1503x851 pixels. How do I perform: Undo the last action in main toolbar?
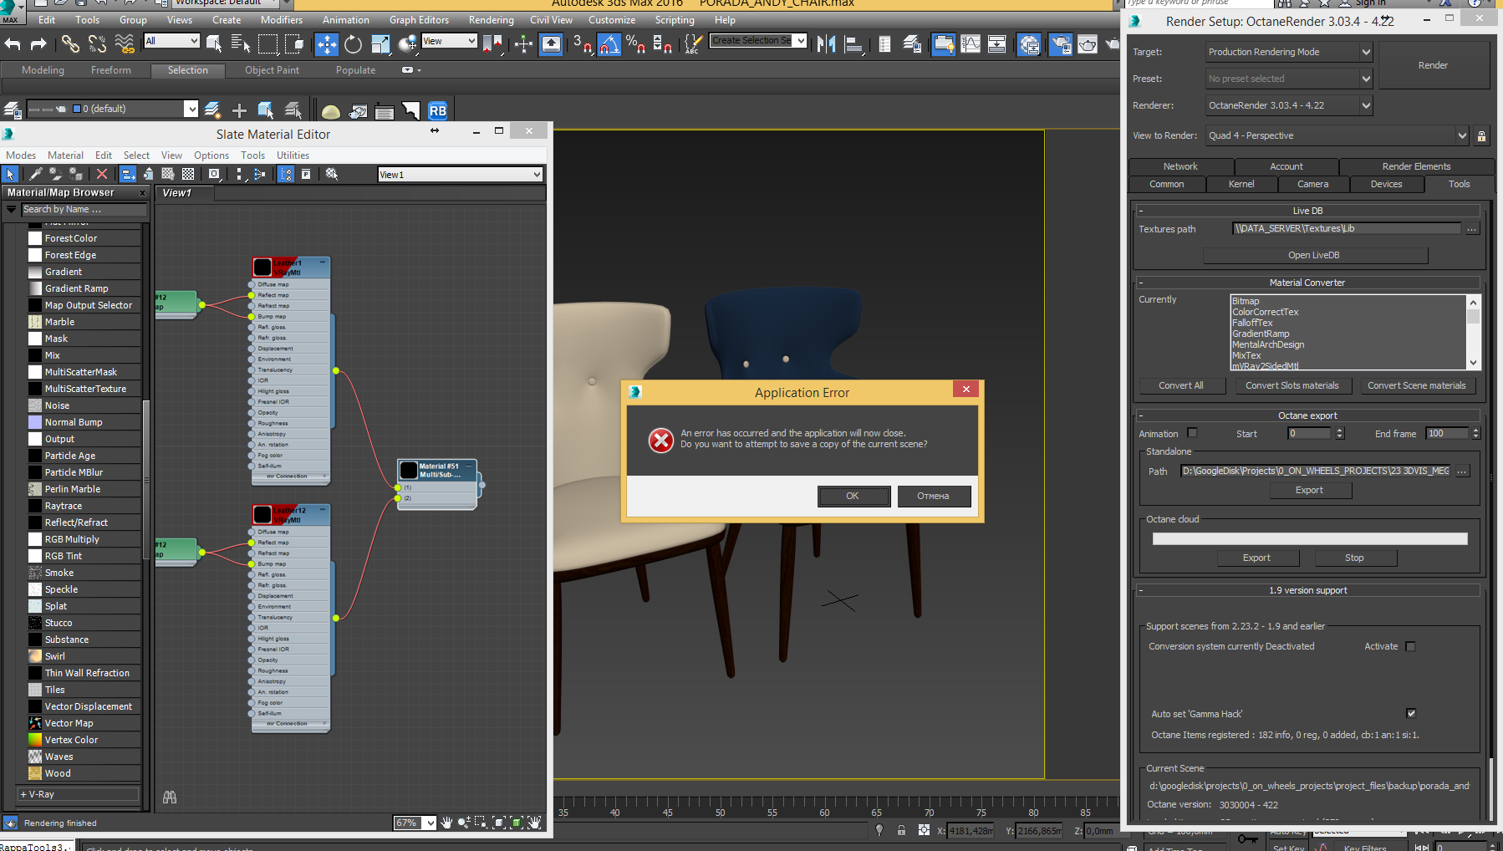coord(13,44)
